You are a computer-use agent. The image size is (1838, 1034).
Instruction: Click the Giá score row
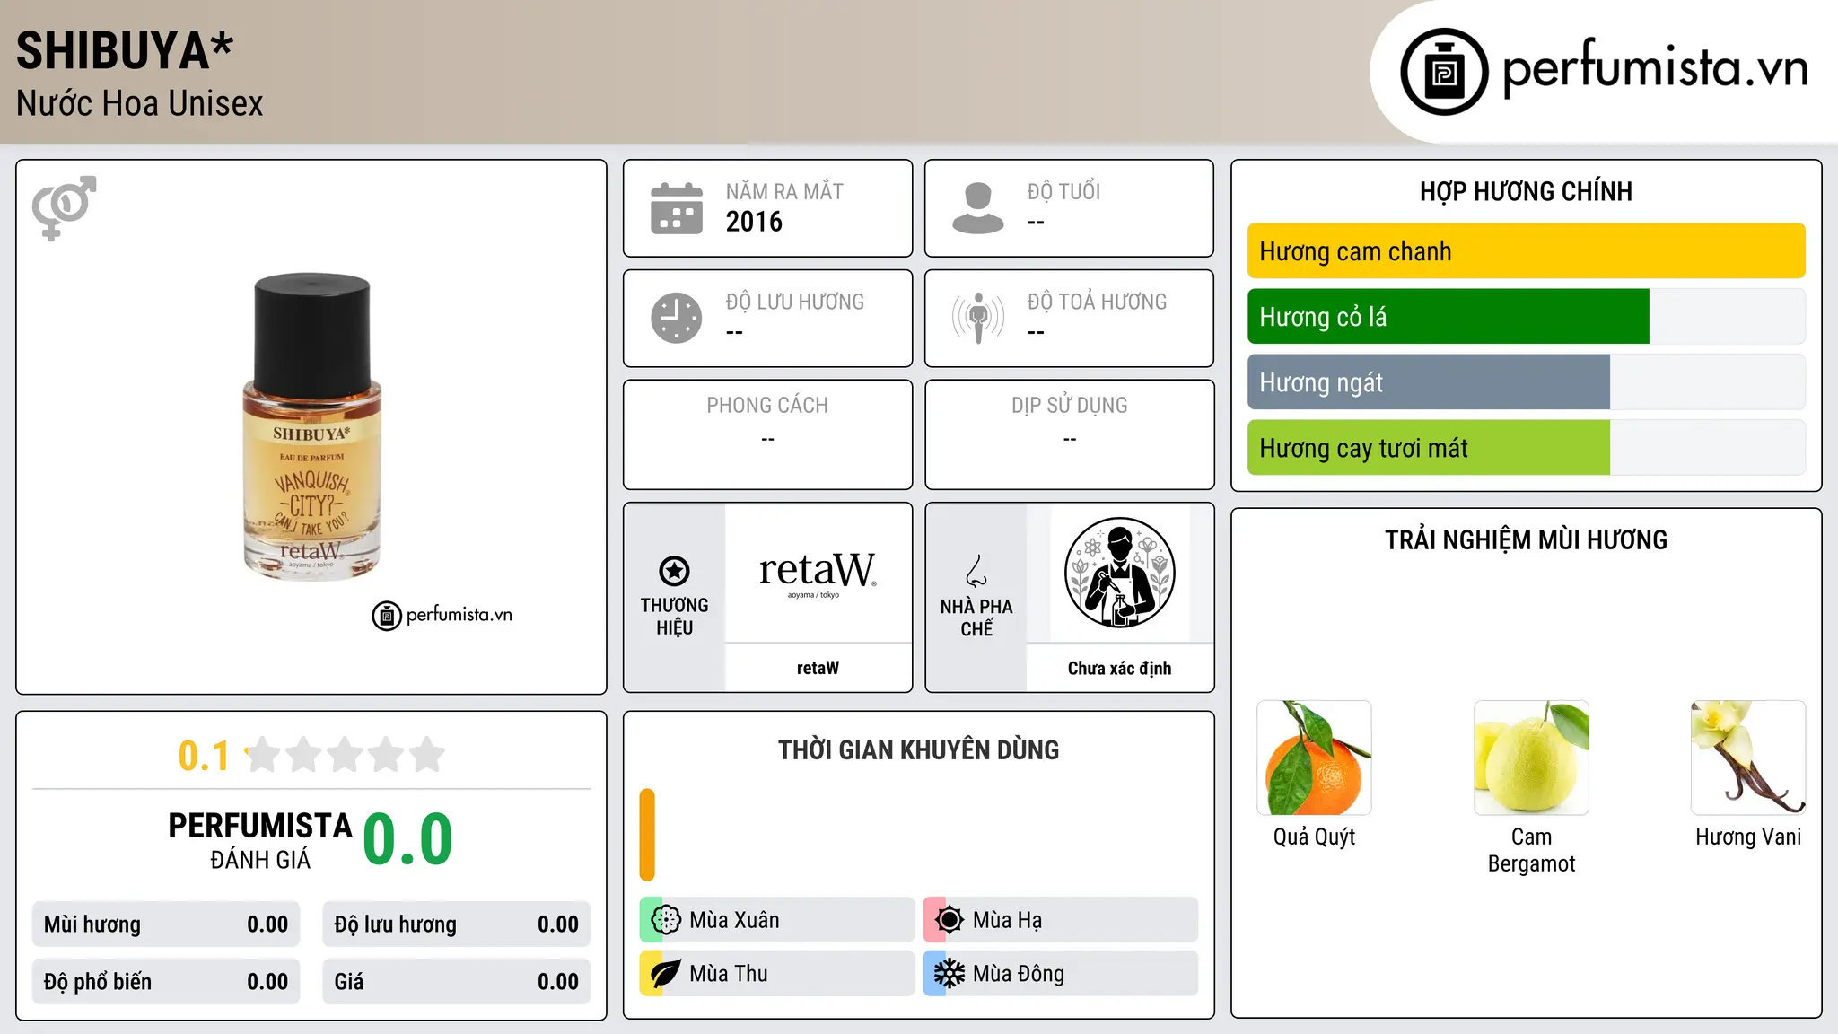(457, 982)
